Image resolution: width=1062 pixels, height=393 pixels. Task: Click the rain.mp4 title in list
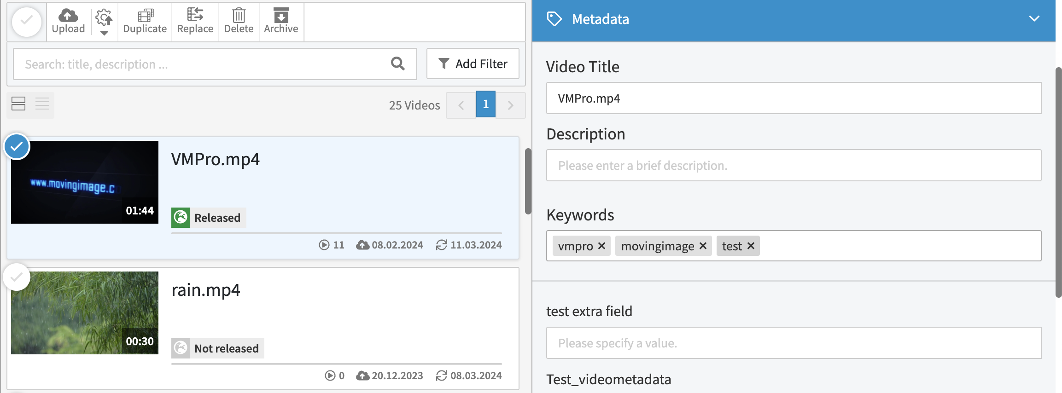click(206, 290)
